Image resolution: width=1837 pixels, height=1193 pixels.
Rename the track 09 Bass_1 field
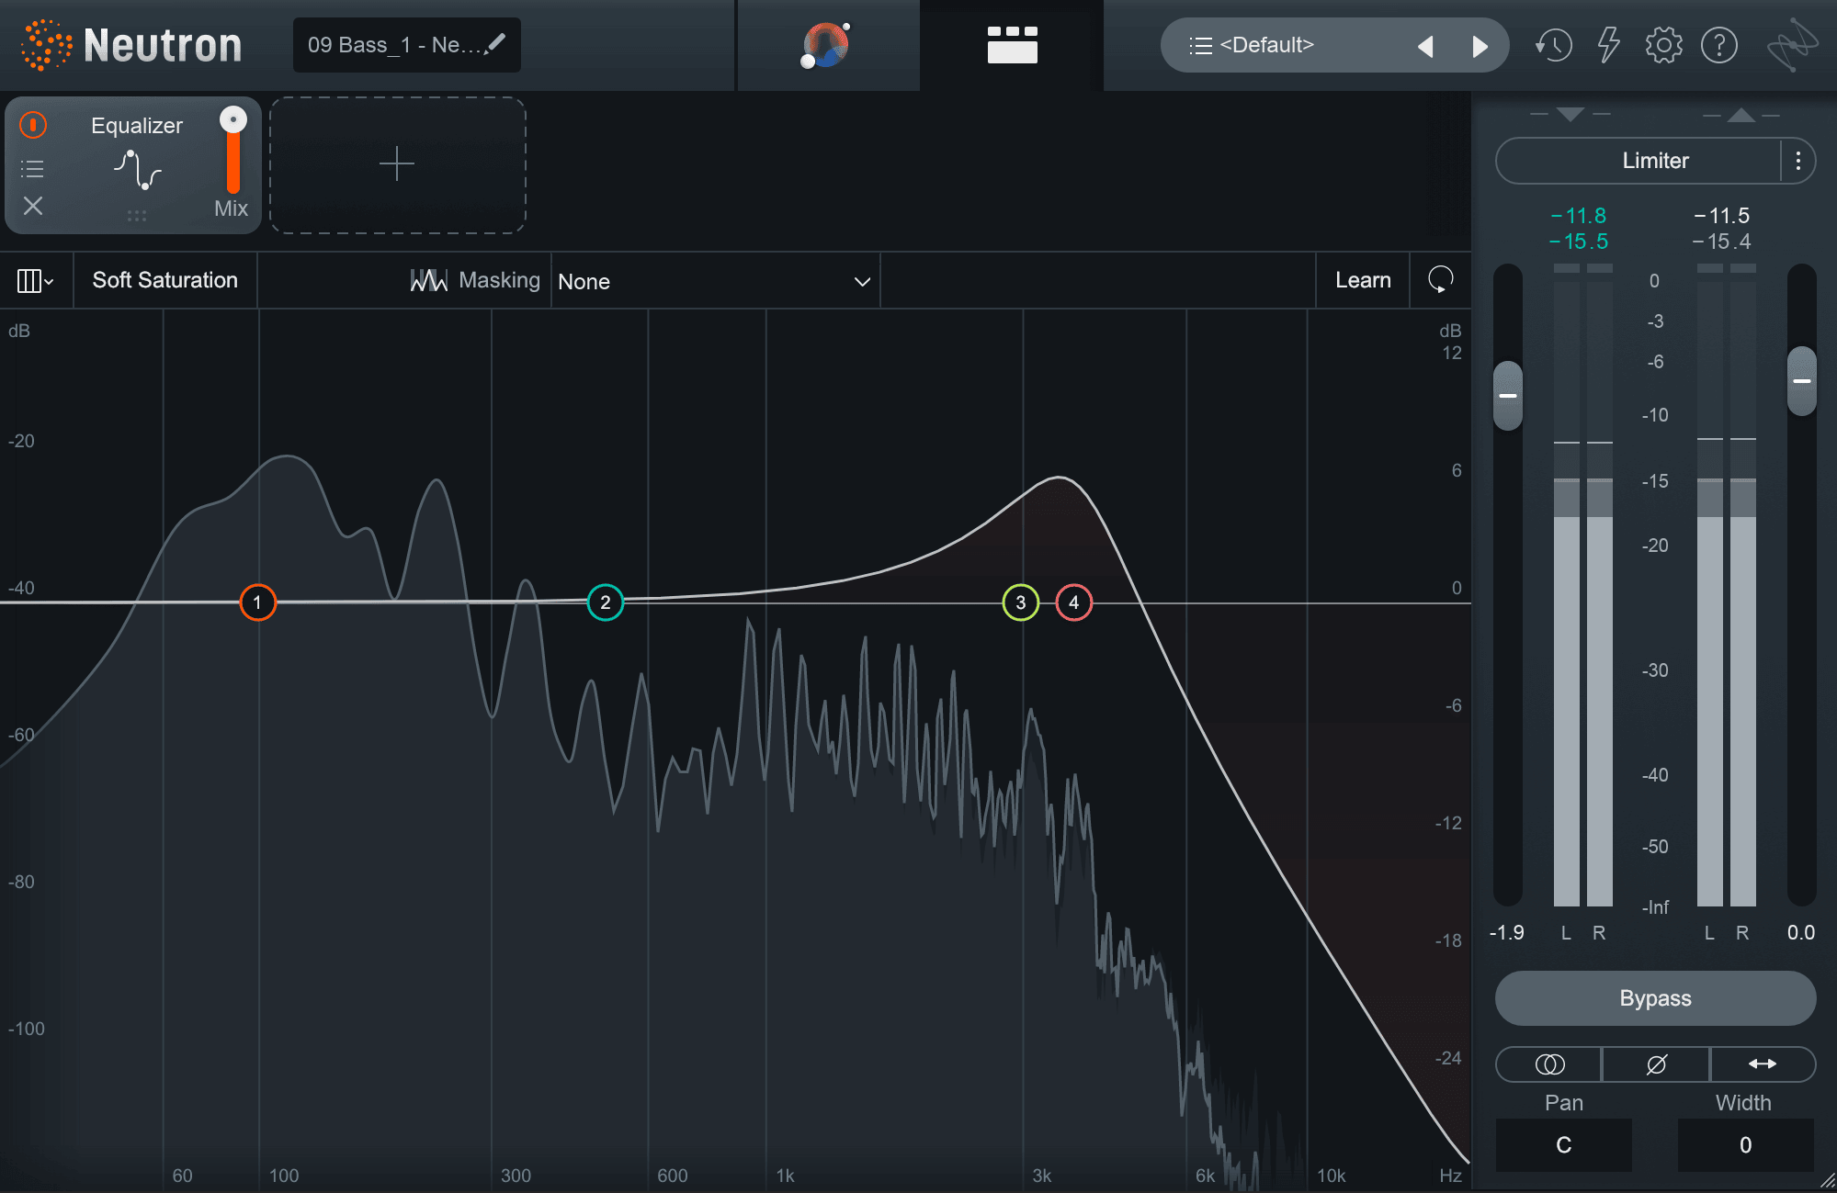click(406, 44)
